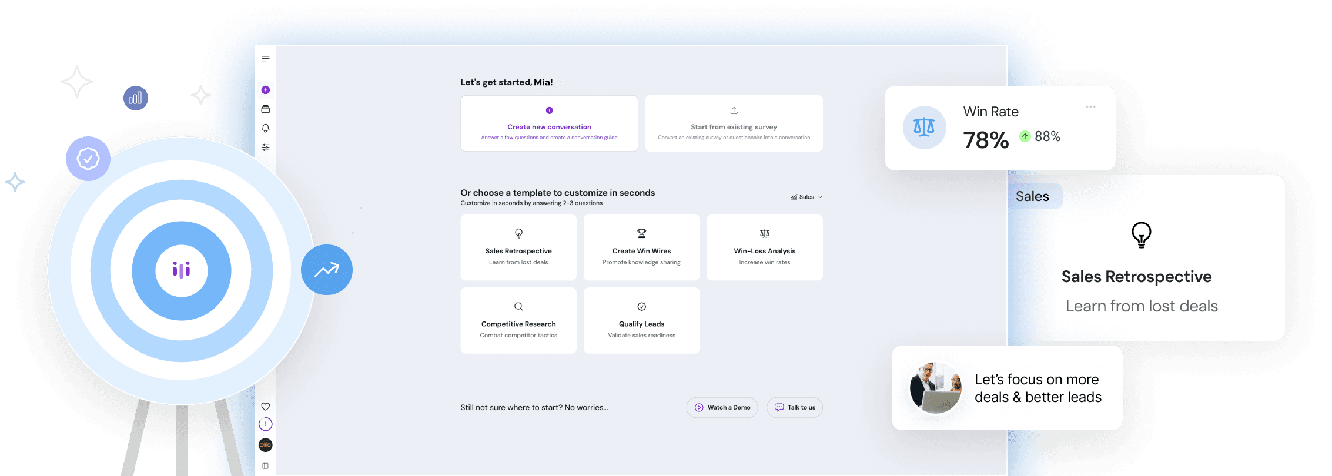Open the Win Rate card three-dots menu
This screenshot has width=1332, height=476.
click(1090, 107)
